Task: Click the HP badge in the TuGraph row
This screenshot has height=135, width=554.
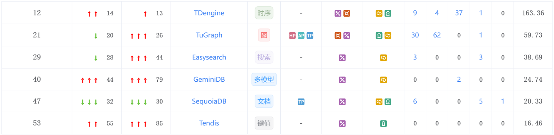Action: click(292, 36)
